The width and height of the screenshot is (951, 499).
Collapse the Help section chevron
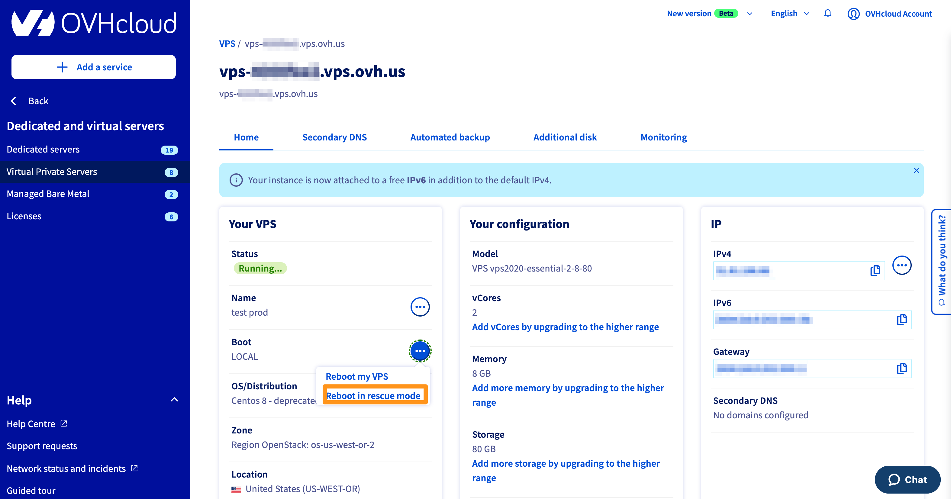click(174, 400)
